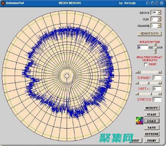The height and width of the screenshot is (146, 166).
Task: Click the 'ROTATION TIME' label
Action: coord(150,42)
